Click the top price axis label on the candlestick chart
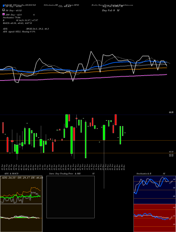 pyautogui.click(x=171, y=112)
